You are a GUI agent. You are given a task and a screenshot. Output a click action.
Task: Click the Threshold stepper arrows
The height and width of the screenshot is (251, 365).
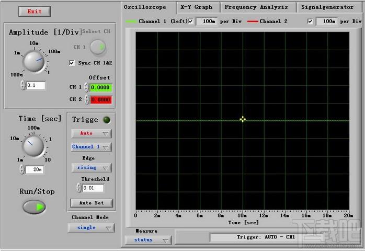79,188
